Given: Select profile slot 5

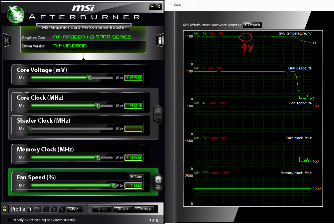Looking at the screenshot, I should tap(62, 209).
